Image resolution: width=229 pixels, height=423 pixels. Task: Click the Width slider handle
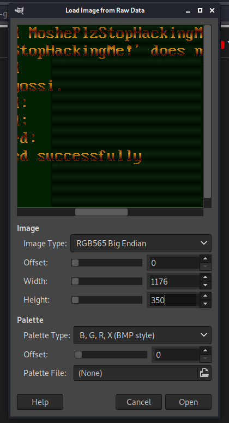pyautogui.click(x=75, y=281)
